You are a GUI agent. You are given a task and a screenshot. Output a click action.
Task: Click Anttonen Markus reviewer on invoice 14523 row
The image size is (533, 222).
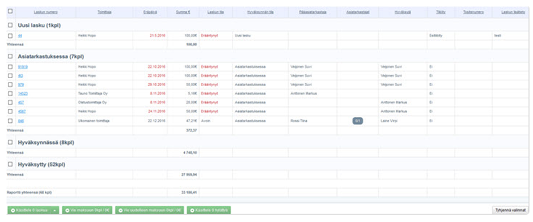click(304, 93)
